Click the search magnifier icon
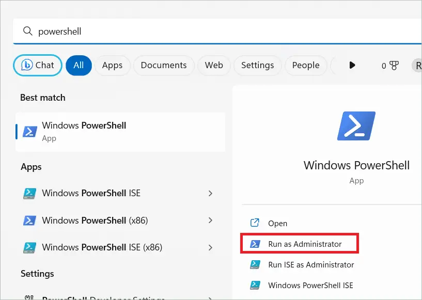422x300 pixels. pyautogui.click(x=28, y=31)
